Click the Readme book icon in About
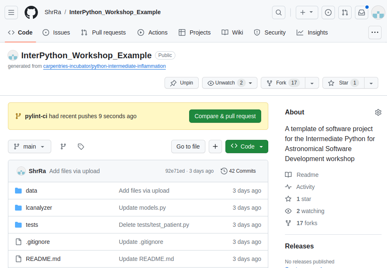Image resolution: width=387 pixels, height=268 pixels. 288,174
